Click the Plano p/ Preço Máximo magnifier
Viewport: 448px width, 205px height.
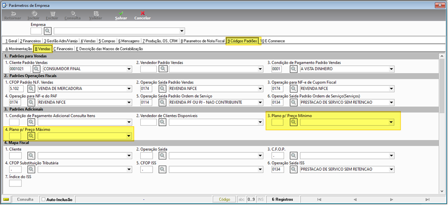(31, 136)
